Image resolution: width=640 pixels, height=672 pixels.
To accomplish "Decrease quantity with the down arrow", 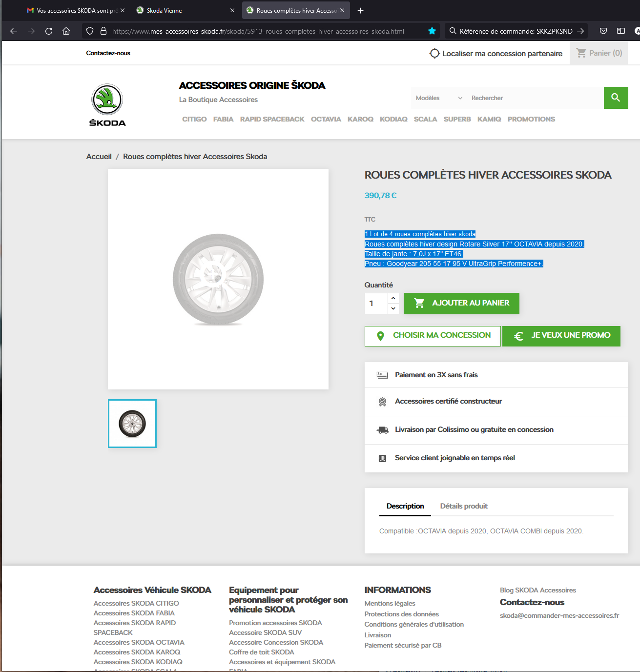I will click(393, 308).
